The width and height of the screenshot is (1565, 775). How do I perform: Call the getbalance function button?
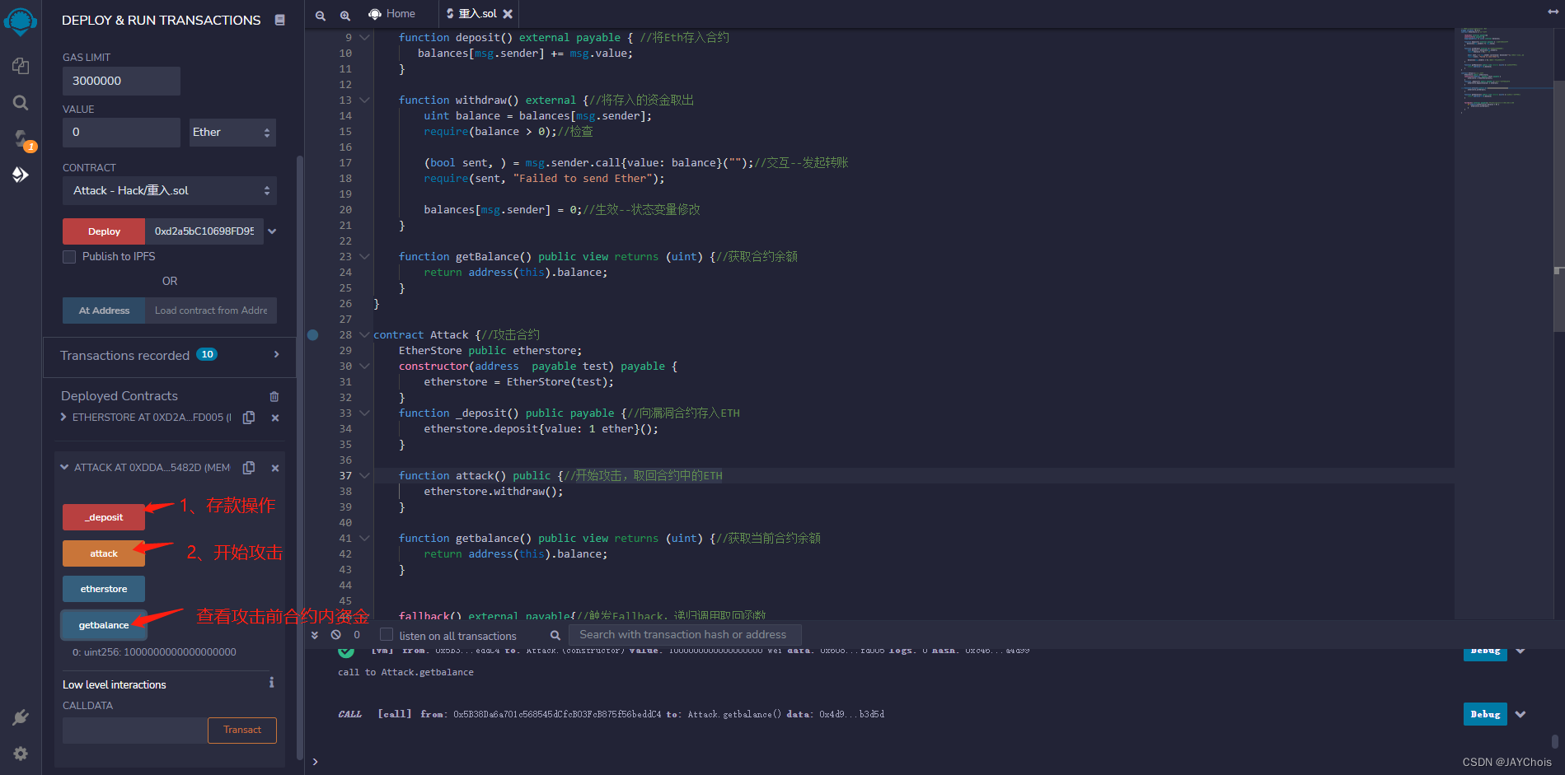click(104, 625)
